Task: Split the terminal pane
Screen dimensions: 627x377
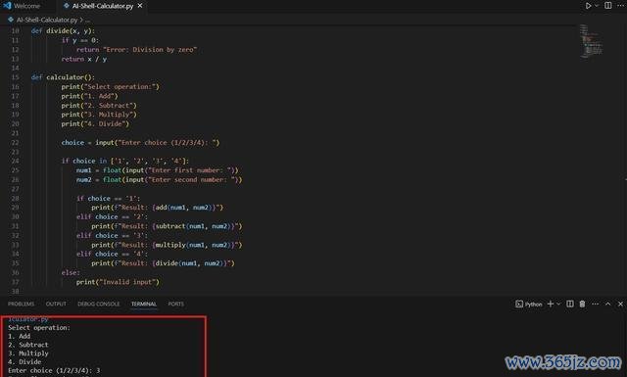Action: point(570,304)
